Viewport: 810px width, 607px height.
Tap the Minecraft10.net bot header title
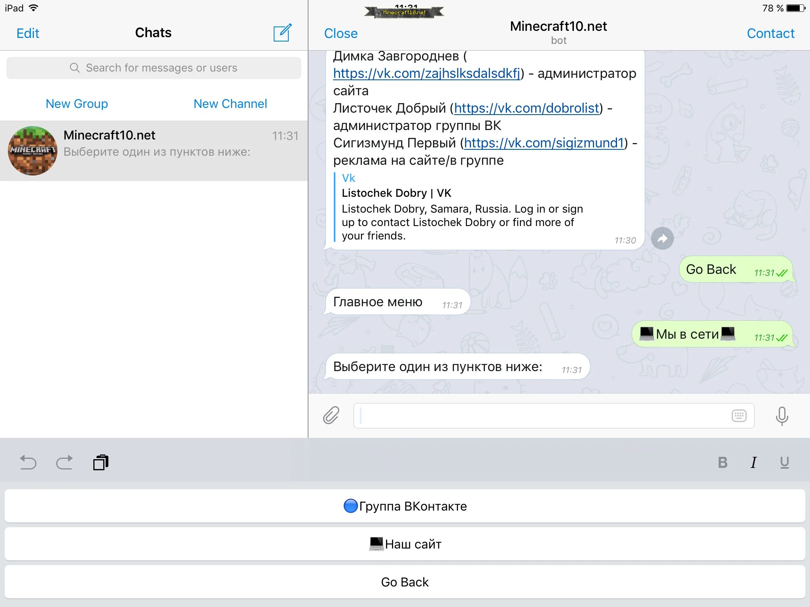(x=558, y=26)
